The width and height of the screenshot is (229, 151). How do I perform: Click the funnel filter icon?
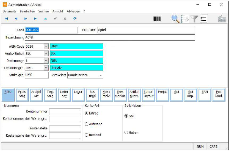tap(194, 19)
